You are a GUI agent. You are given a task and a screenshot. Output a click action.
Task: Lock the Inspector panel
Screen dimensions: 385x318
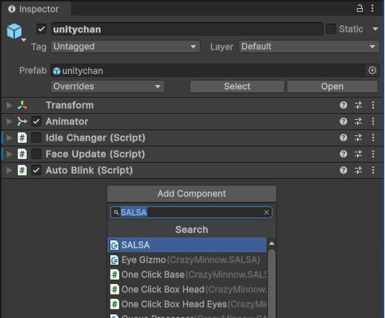pyautogui.click(x=360, y=8)
